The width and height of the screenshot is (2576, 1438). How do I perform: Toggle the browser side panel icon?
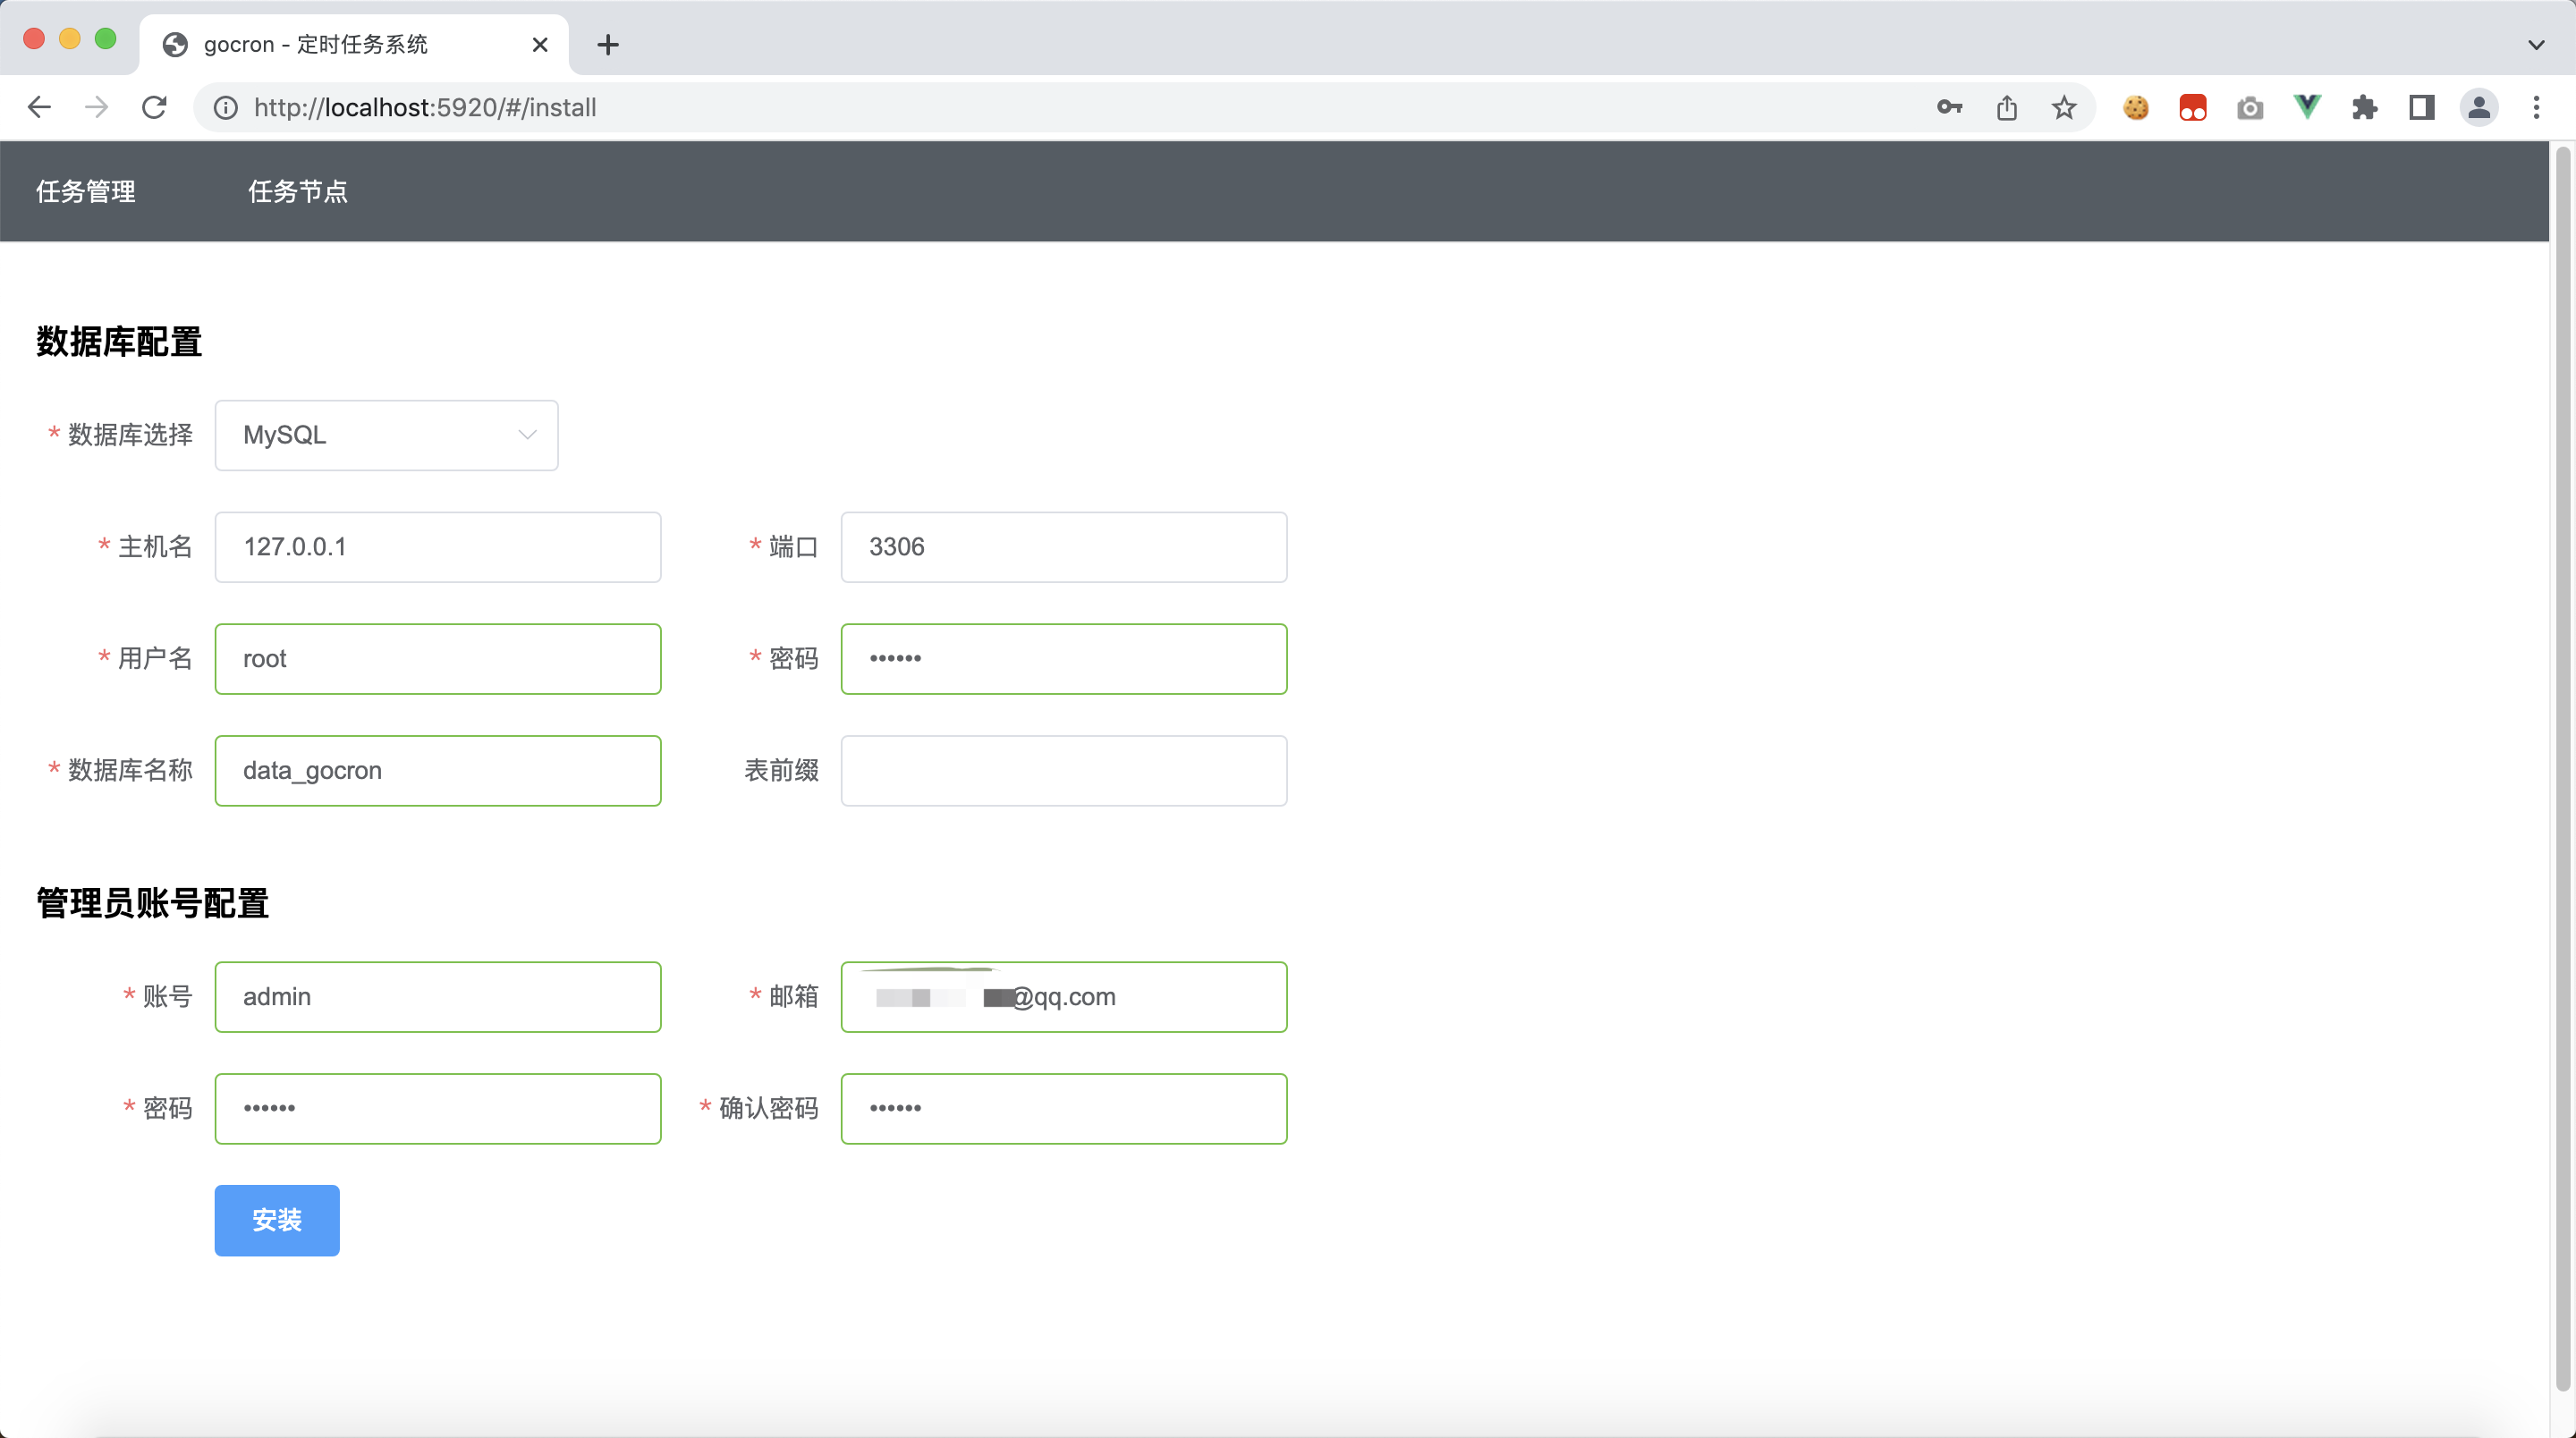[2421, 107]
